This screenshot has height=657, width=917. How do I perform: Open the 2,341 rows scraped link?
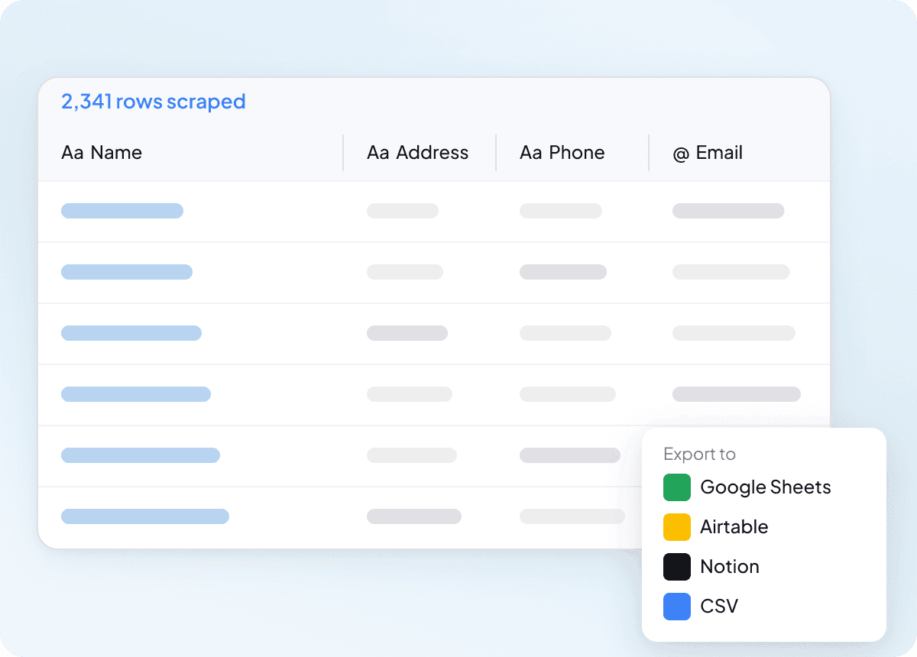point(154,102)
